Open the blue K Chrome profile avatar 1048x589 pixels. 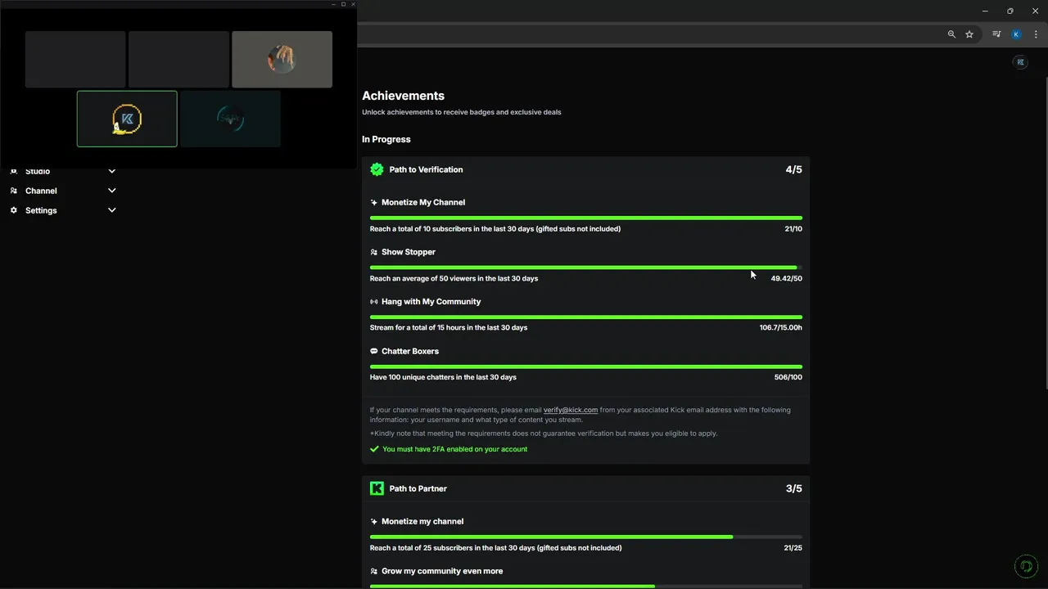click(1016, 34)
